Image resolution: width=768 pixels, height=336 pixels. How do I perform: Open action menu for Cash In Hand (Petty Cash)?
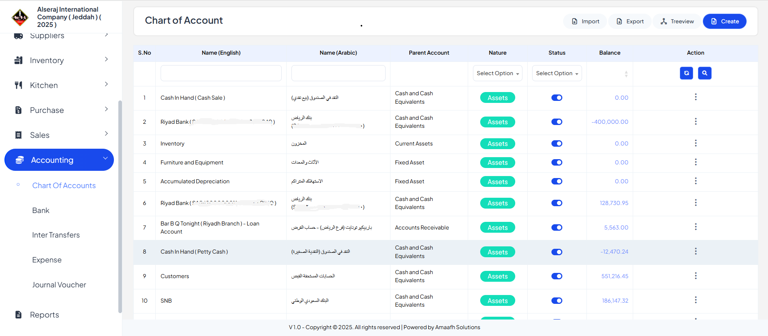click(x=696, y=252)
